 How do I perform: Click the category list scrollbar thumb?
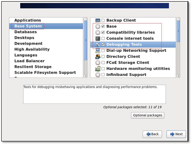(x=86, y=40)
